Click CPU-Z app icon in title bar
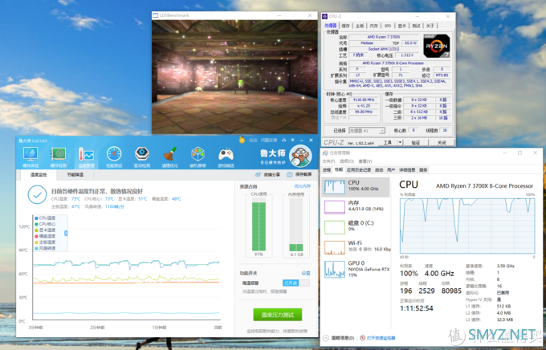This screenshot has height=350, width=546. pos(324,16)
